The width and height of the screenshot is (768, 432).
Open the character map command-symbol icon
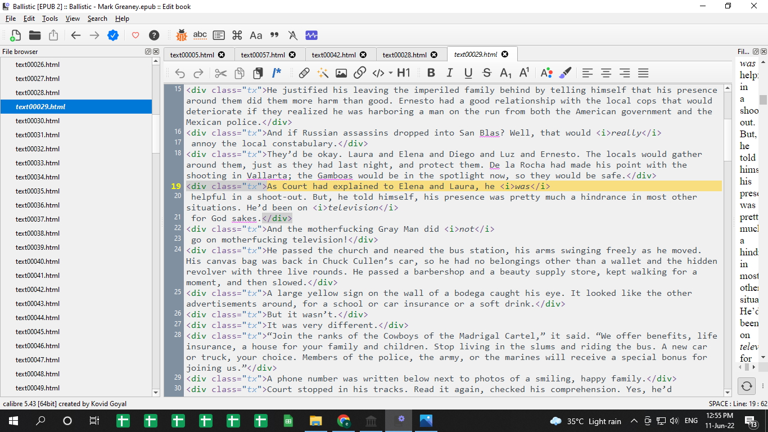(237, 35)
